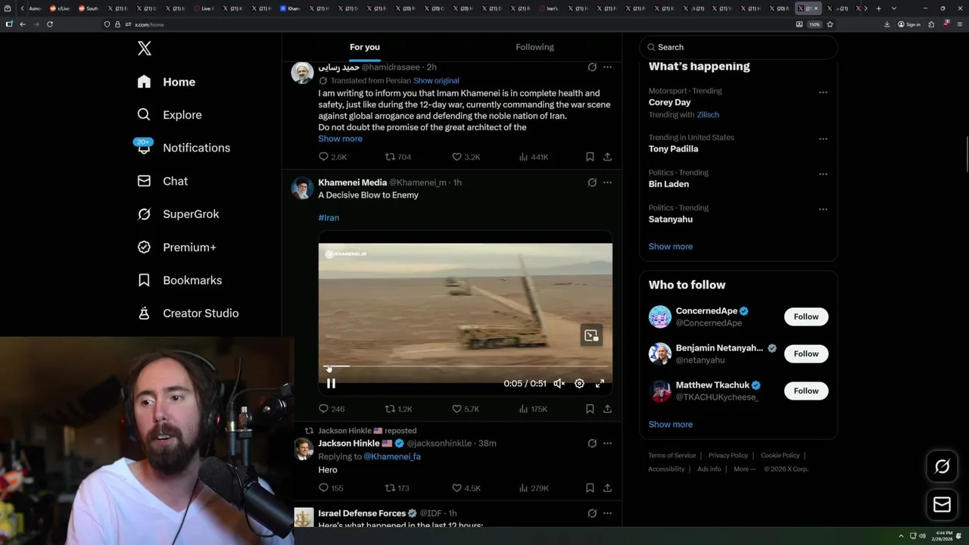Bookmark the Khamenei Media post
Image resolution: width=969 pixels, height=545 pixels.
pyautogui.click(x=590, y=409)
